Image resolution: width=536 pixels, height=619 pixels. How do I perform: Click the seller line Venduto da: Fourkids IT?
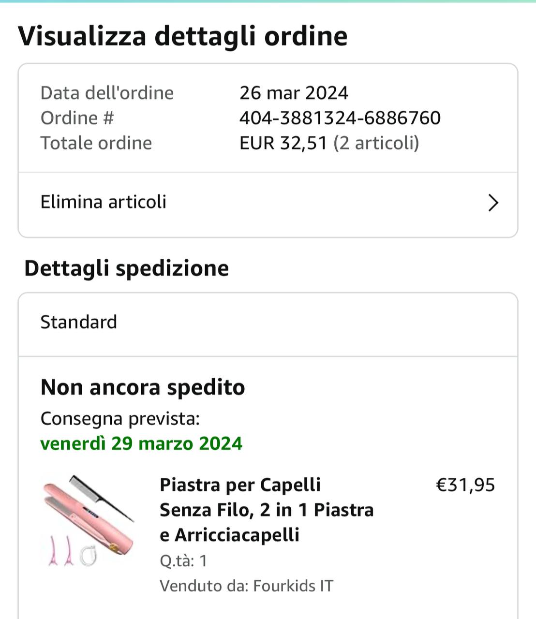click(246, 586)
